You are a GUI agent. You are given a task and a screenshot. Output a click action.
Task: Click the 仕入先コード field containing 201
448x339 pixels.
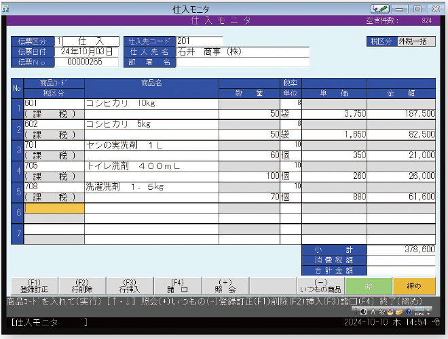point(198,41)
